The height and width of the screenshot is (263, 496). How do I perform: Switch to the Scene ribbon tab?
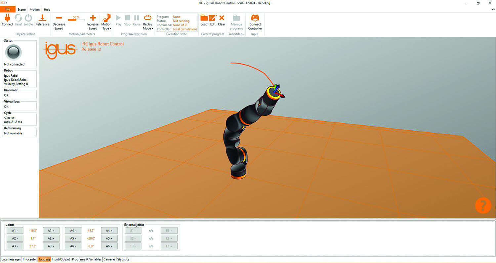(x=21, y=10)
